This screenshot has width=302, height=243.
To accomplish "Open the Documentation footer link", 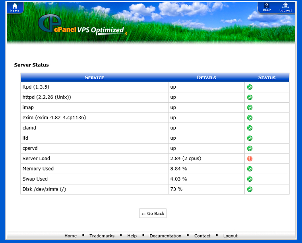I will coord(165,236).
